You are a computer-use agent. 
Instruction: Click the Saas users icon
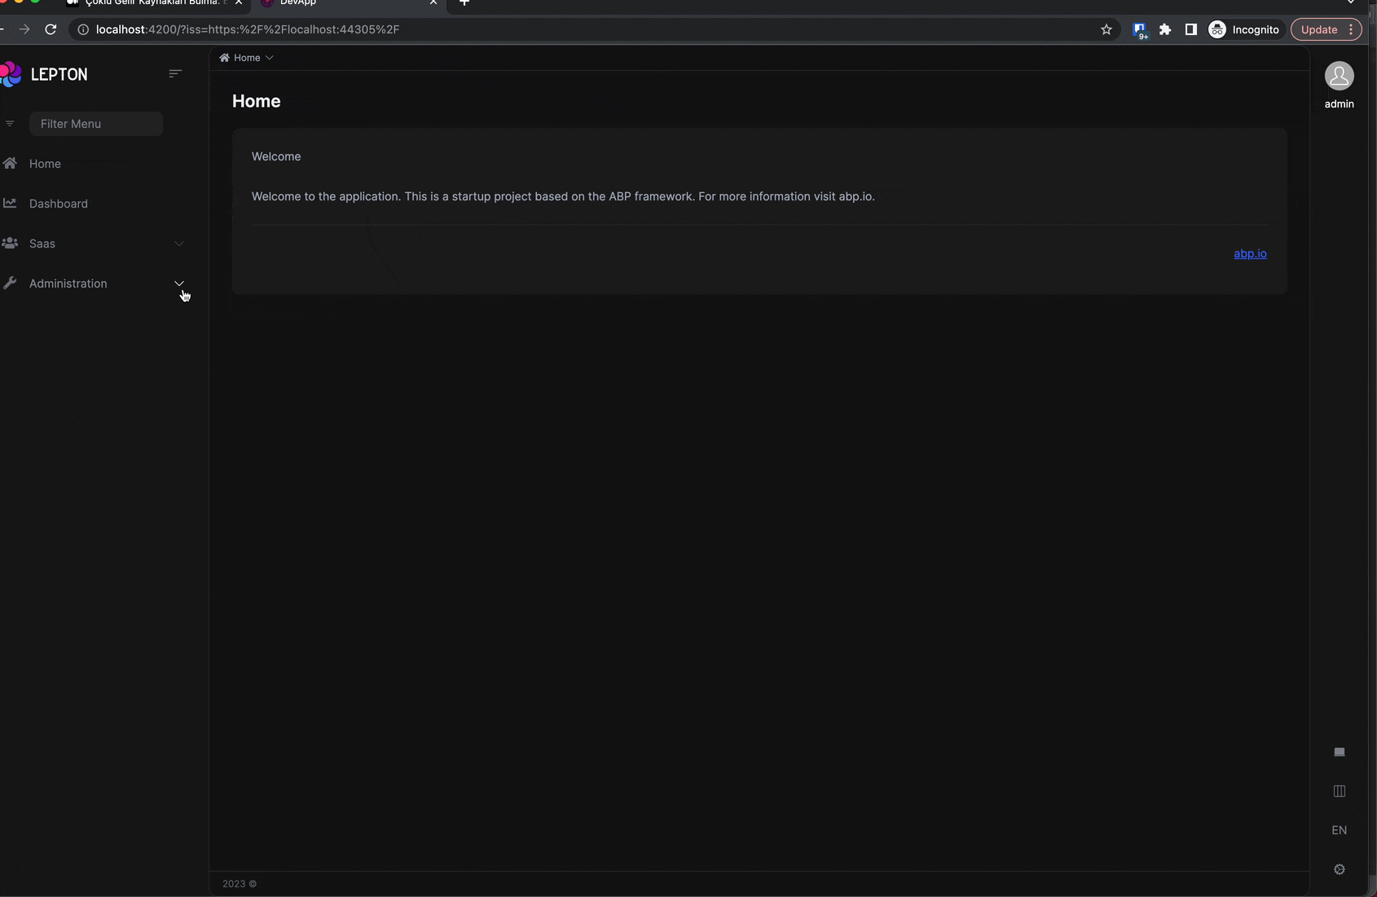[10, 244]
